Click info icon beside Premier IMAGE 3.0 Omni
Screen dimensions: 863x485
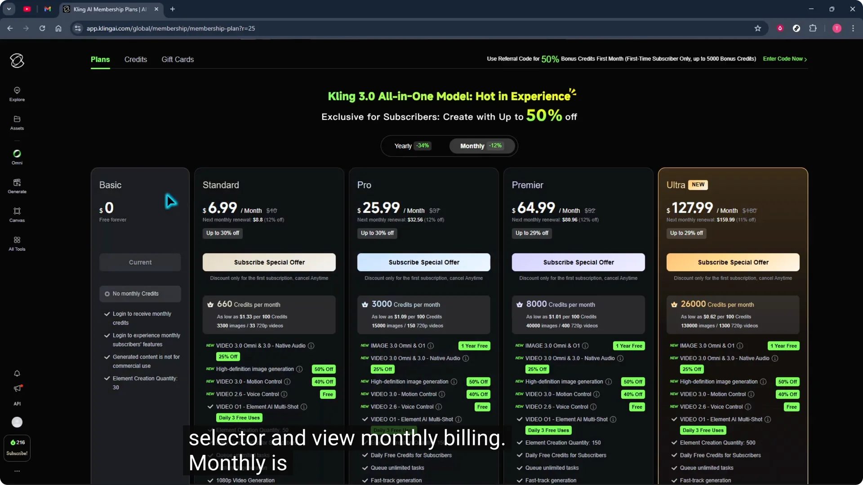[585, 346]
